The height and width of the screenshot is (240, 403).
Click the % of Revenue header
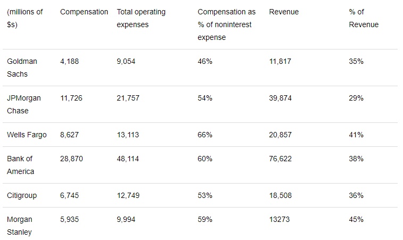[x=364, y=18]
